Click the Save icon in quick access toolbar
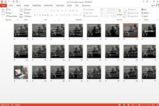 point(6,2)
